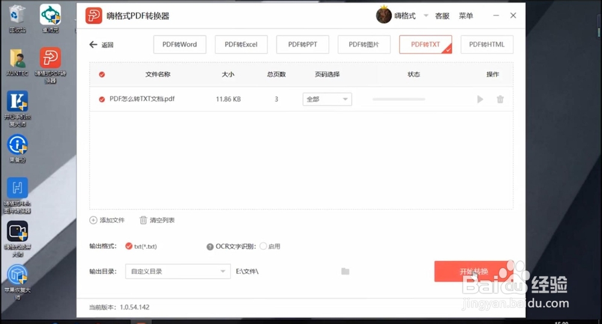
Task: Click the file name PDF怎么转TXT文档.pdf
Action: (x=142, y=99)
